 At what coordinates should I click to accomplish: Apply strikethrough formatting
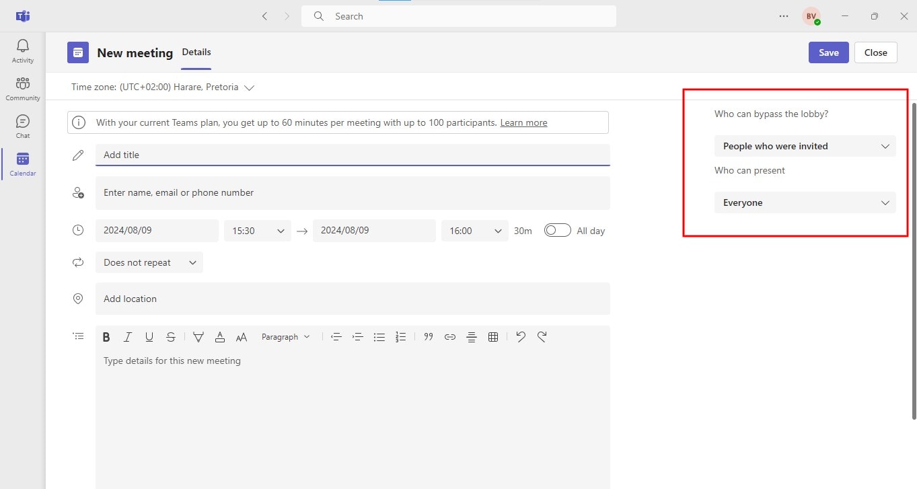[x=171, y=337]
